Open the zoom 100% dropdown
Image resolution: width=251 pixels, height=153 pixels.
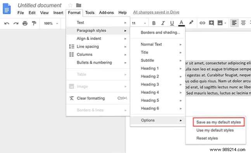pos(51,24)
